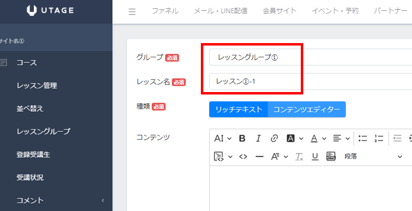Screen dimensions: 412x211
Task: Click the bulleted list icon
Action: click(x=363, y=139)
